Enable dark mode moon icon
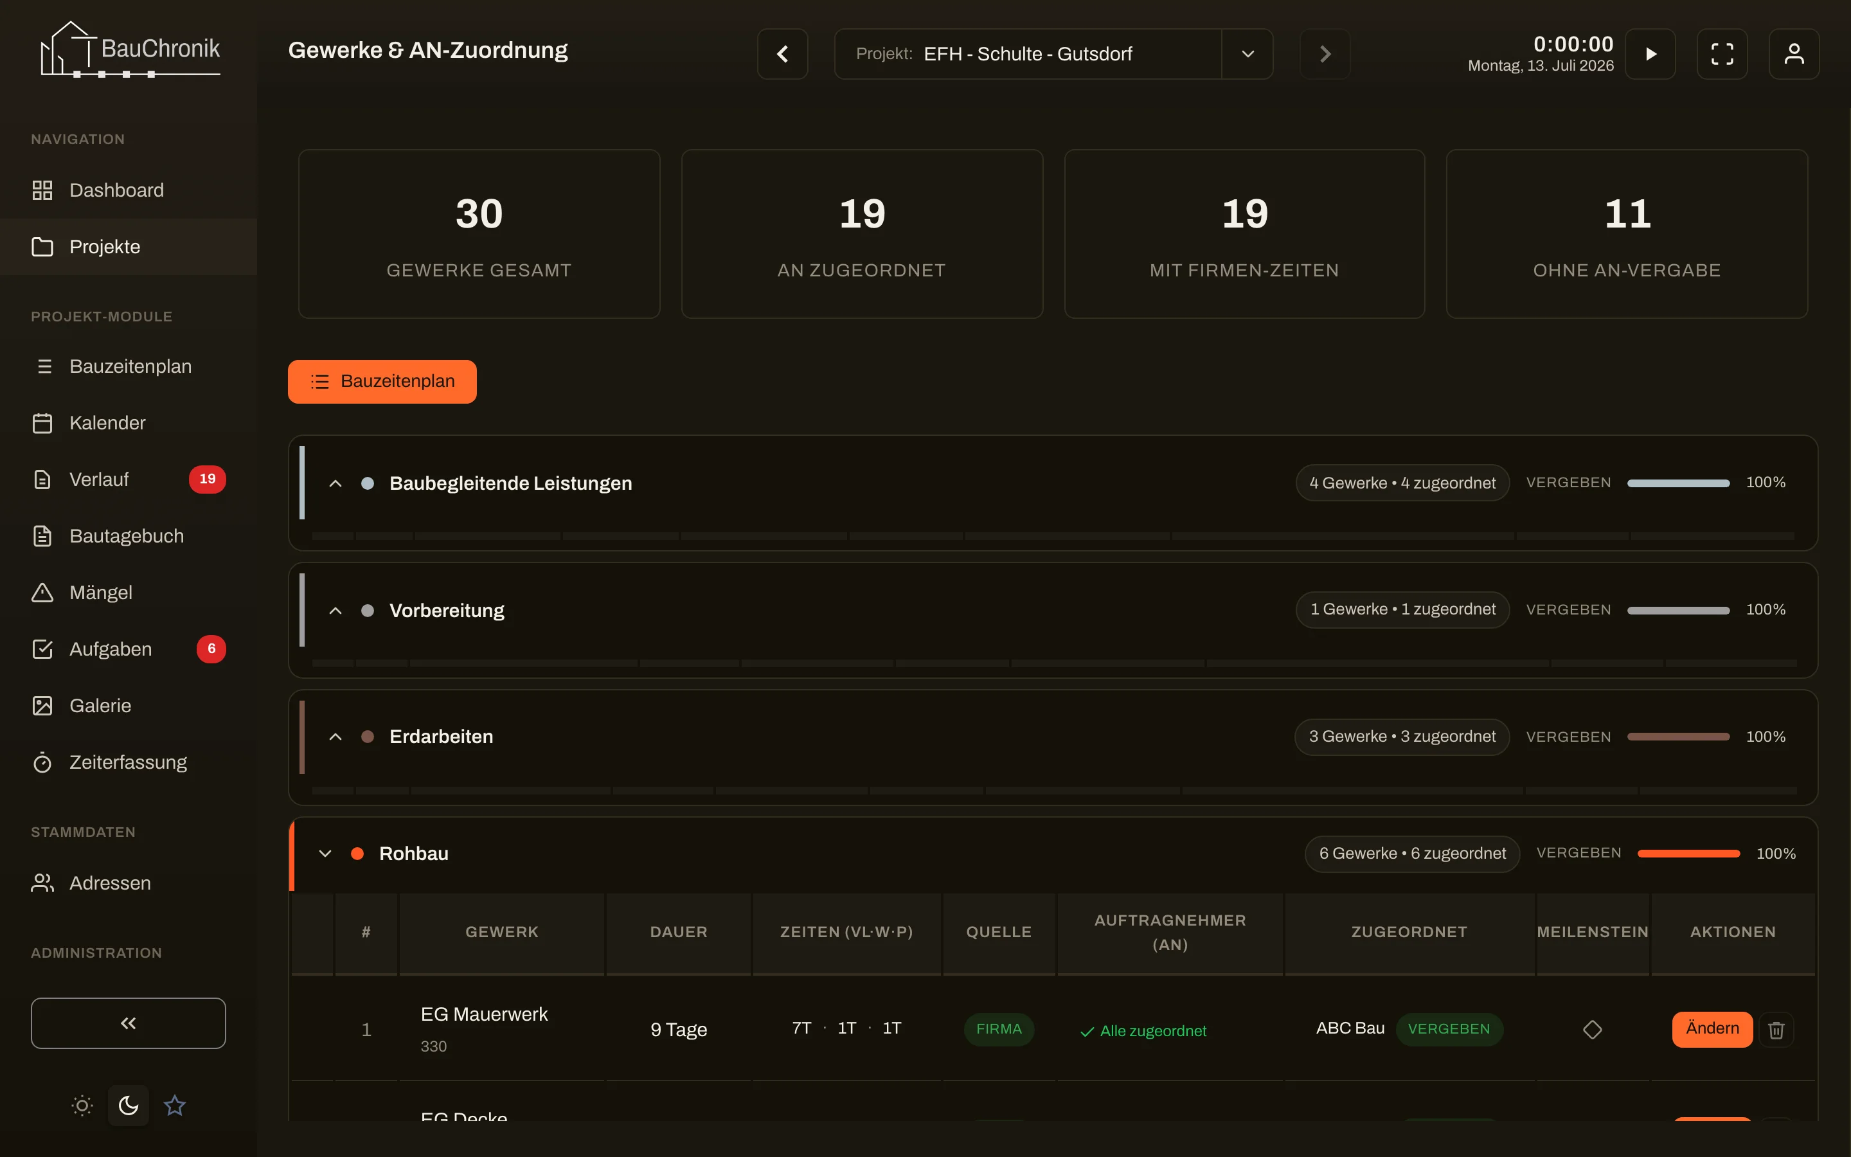The image size is (1851, 1157). click(x=129, y=1105)
